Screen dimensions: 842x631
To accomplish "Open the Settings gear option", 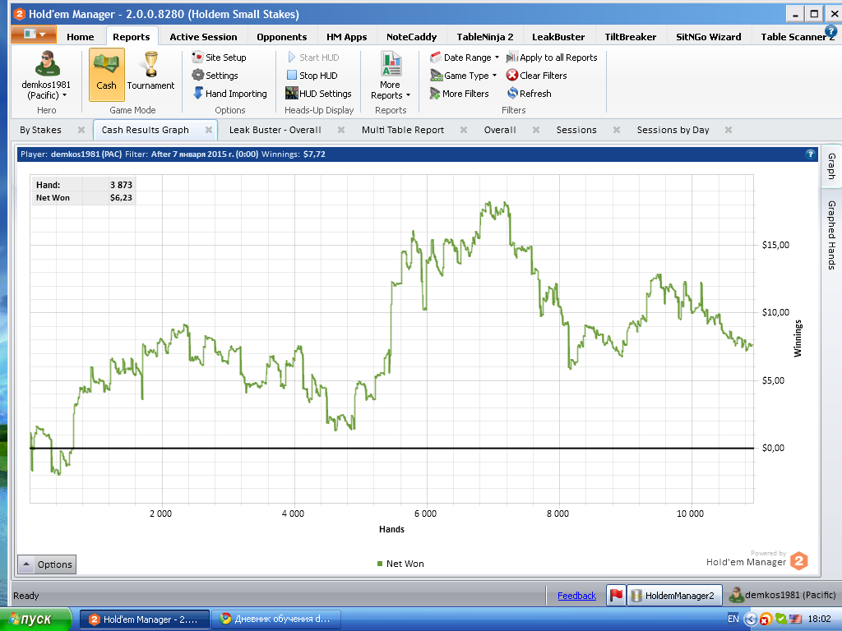I will point(215,76).
